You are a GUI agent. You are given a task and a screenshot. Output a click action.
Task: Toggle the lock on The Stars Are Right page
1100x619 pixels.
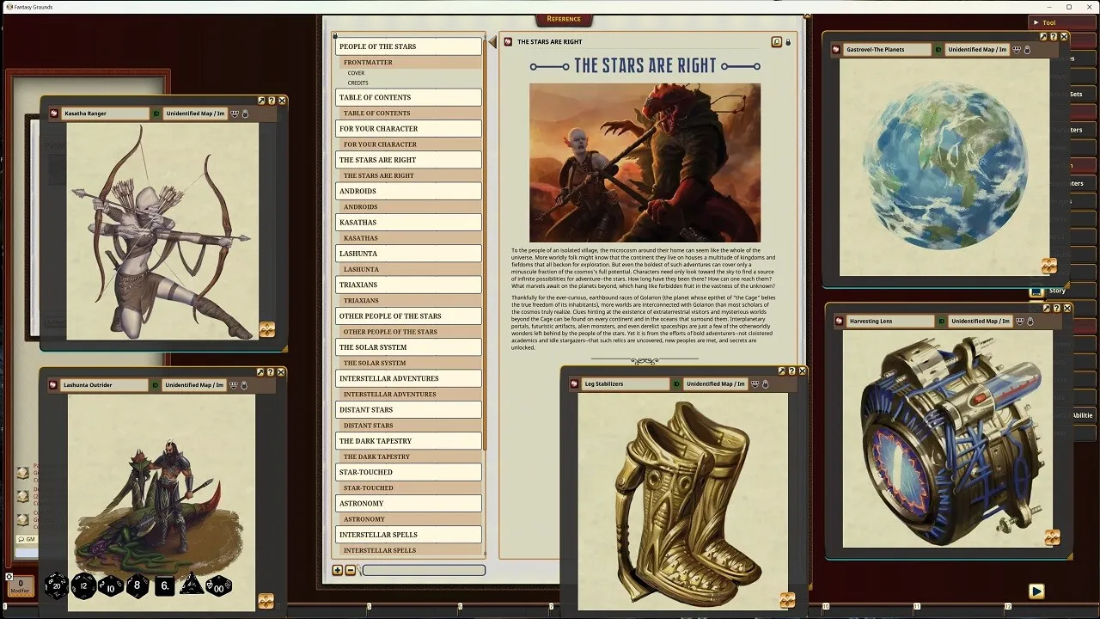coord(788,41)
